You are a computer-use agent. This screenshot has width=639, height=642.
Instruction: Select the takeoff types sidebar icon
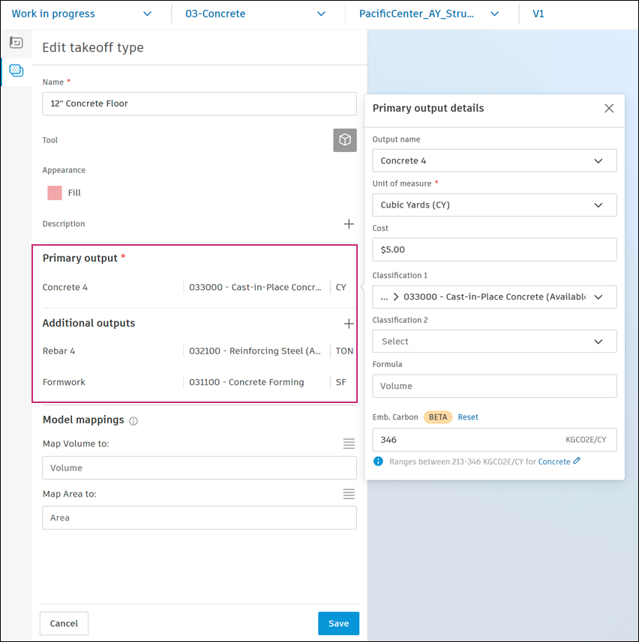coord(16,70)
